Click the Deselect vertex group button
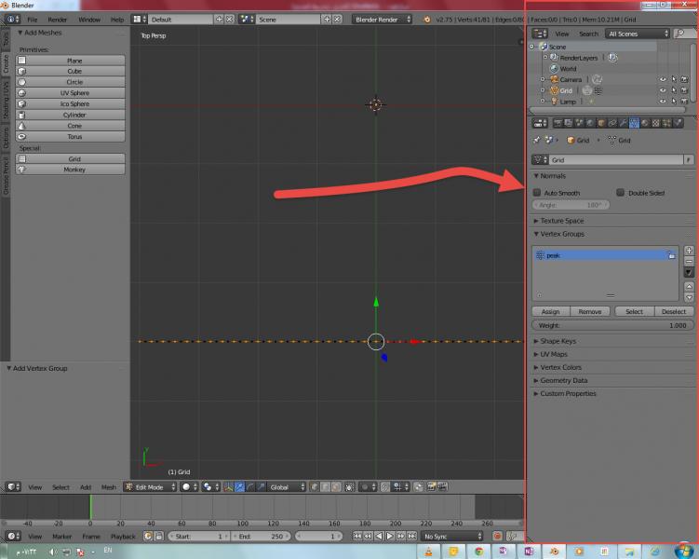 pos(674,311)
